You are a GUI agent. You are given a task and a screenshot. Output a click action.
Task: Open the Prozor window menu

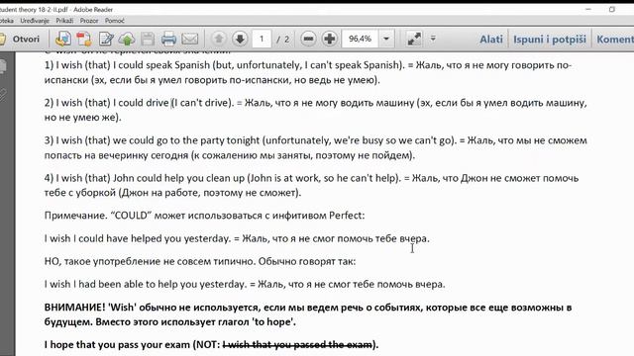89,21
